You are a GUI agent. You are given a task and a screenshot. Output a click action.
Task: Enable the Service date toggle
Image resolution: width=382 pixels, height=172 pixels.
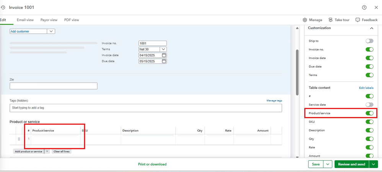click(x=369, y=104)
